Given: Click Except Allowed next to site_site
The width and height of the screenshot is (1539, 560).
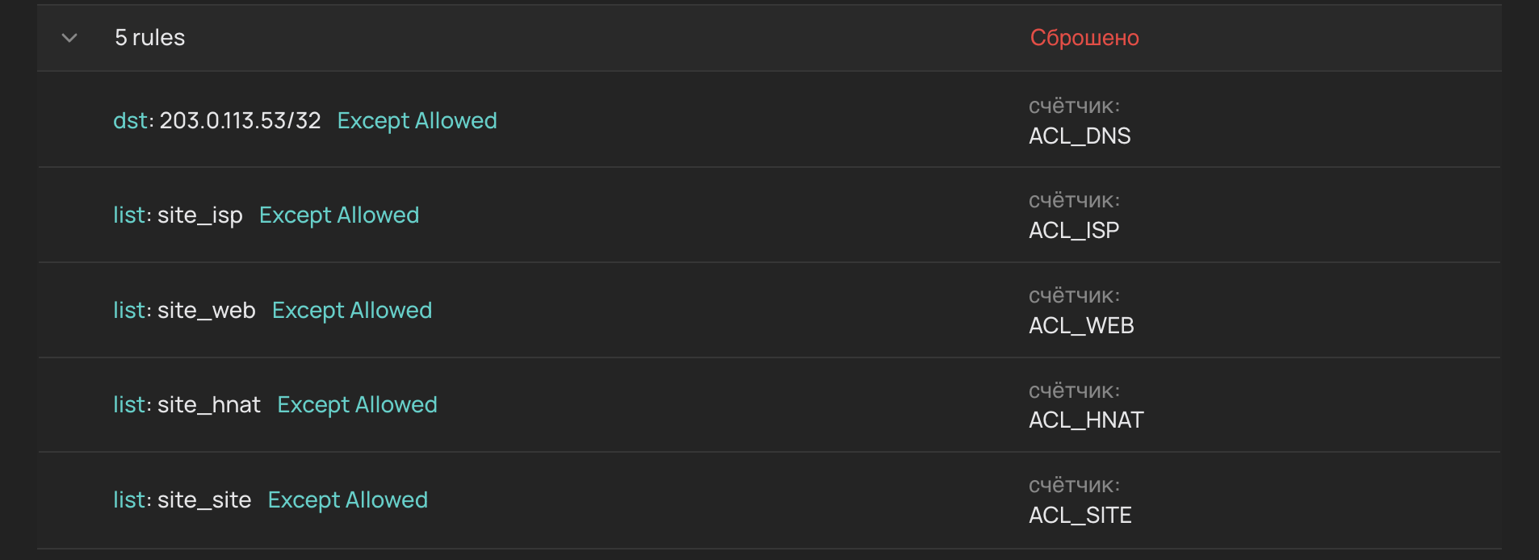Looking at the screenshot, I should [347, 500].
